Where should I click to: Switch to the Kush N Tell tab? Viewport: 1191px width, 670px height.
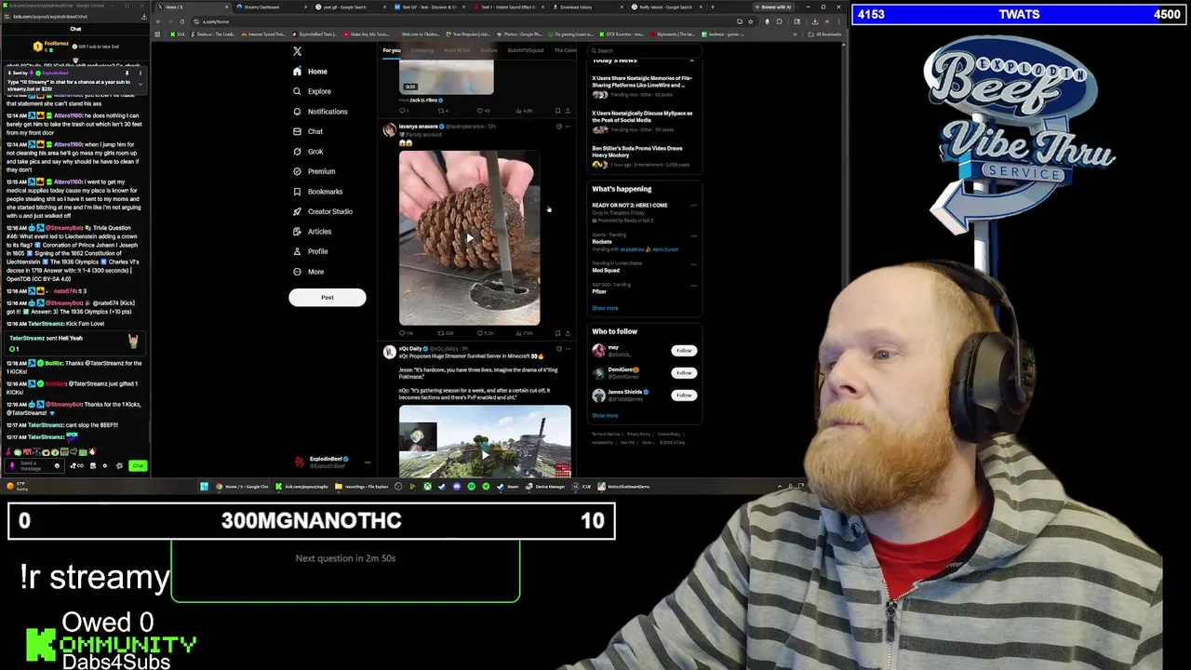point(457,50)
